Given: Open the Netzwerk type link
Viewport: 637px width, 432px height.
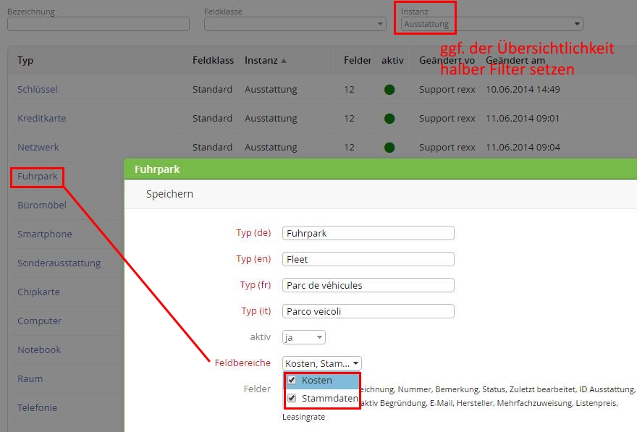Looking at the screenshot, I should point(38,148).
